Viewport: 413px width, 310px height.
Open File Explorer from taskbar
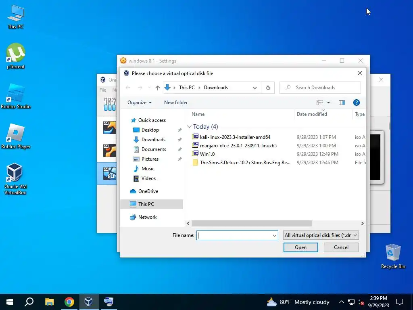coord(49,302)
